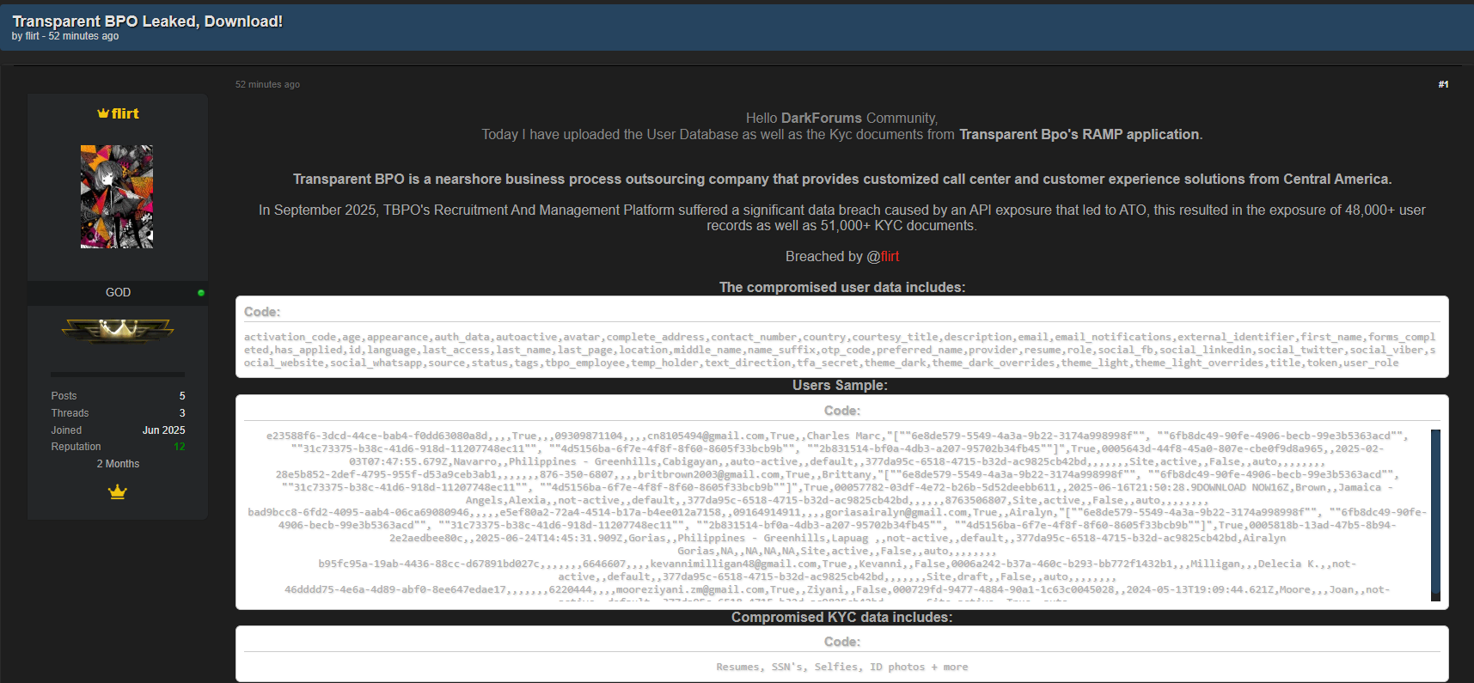This screenshot has width=1474, height=683.
Task: Click the green online status dot
Action: click(201, 293)
